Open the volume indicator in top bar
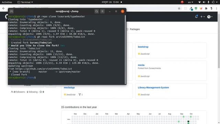The height and width of the screenshot is (124, 220). (204, 2)
